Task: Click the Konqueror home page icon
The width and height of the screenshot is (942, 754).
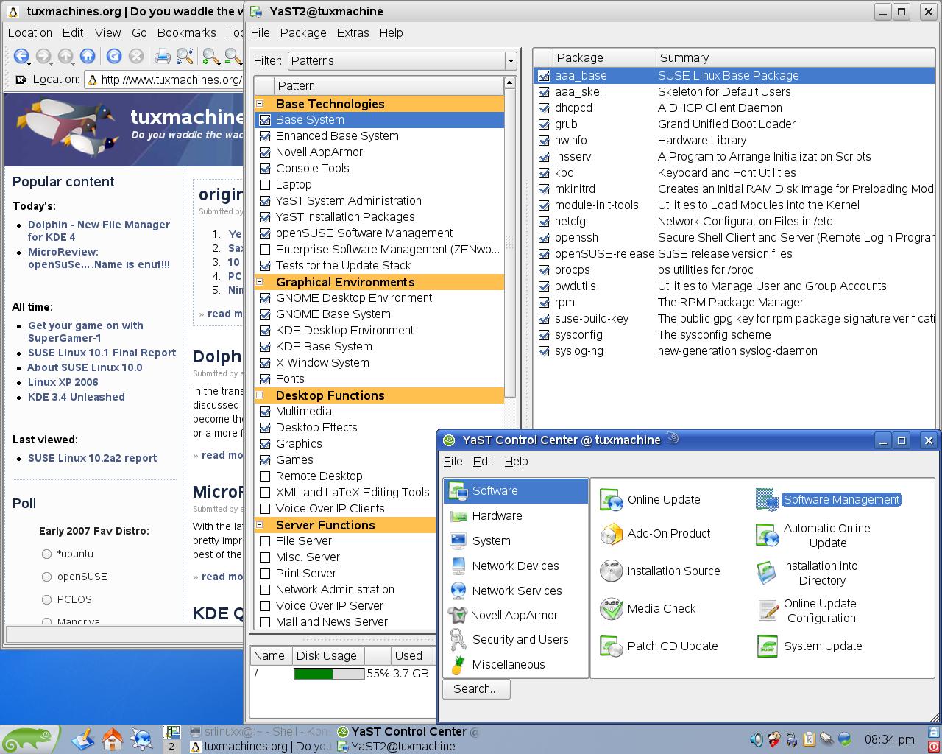Action: coord(88,56)
